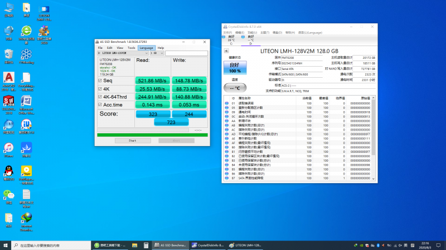Open the Edit menu in AS SSD Benchmark
Screen dimensions: 446x250
point(109,48)
